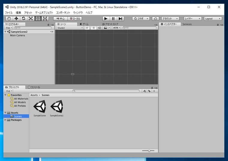Open the ウィンドウ menu
228x161 pixels.
tap(78, 13)
